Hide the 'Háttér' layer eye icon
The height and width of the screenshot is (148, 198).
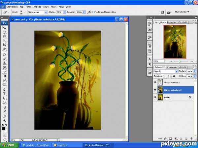pos(155,97)
